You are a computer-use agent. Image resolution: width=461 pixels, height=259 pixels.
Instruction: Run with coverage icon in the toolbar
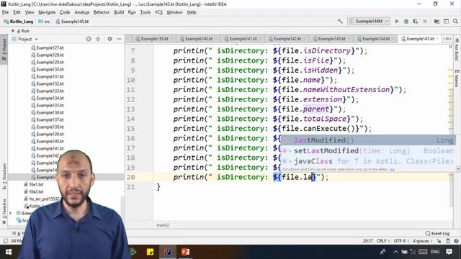pyautogui.click(x=416, y=21)
